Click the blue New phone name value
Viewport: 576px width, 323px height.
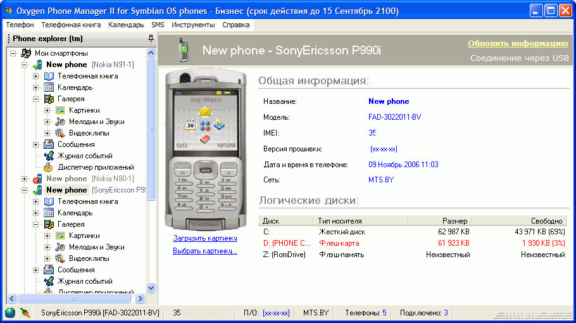(x=389, y=101)
